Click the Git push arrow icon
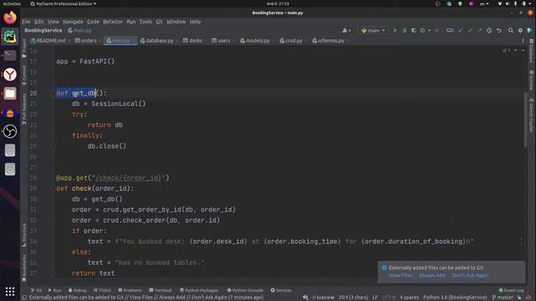Screen dimensions: 536x301 pyautogui.click(x=479, y=30)
